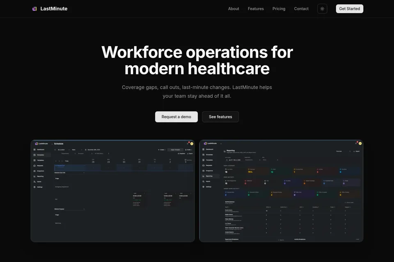
Task: Click the LastMinute logo icon in header
Action: click(x=34, y=9)
